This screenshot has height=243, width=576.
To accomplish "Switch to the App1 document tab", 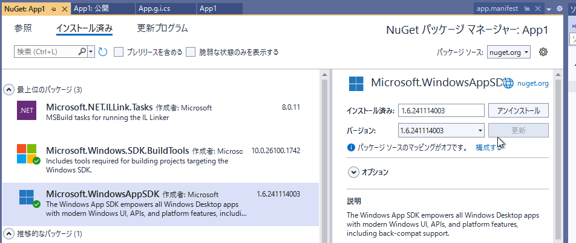I will point(220,9).
